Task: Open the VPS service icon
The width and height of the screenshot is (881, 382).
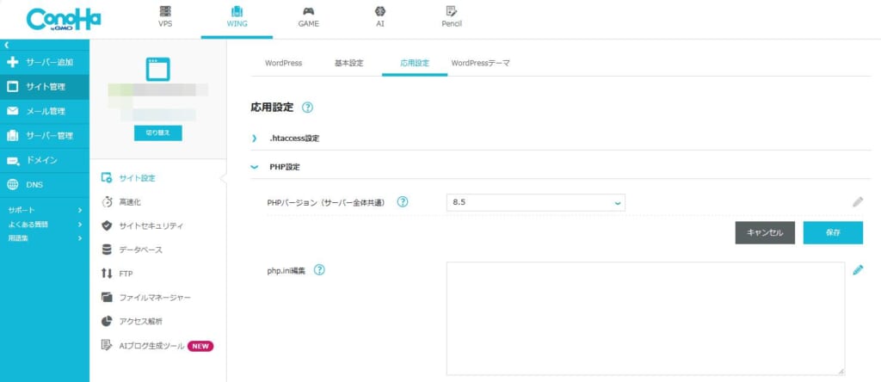Action: click(165, 10)
